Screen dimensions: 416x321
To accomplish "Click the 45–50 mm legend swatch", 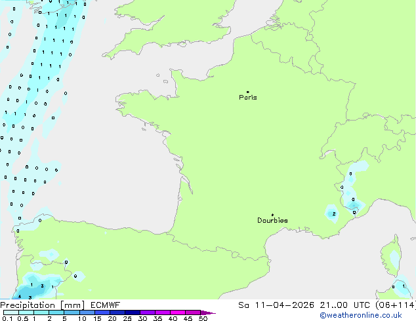I will [193, 312].
